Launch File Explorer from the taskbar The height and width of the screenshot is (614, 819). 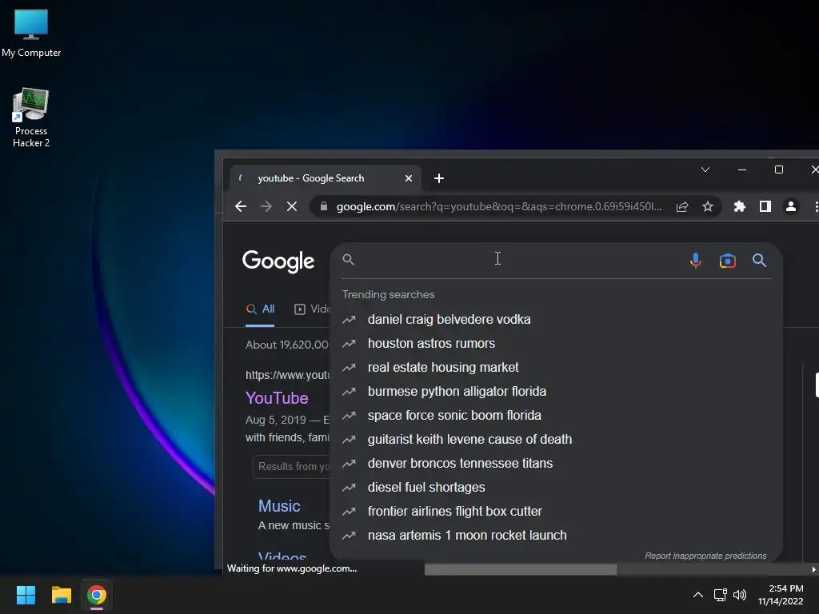coord(61,595)
